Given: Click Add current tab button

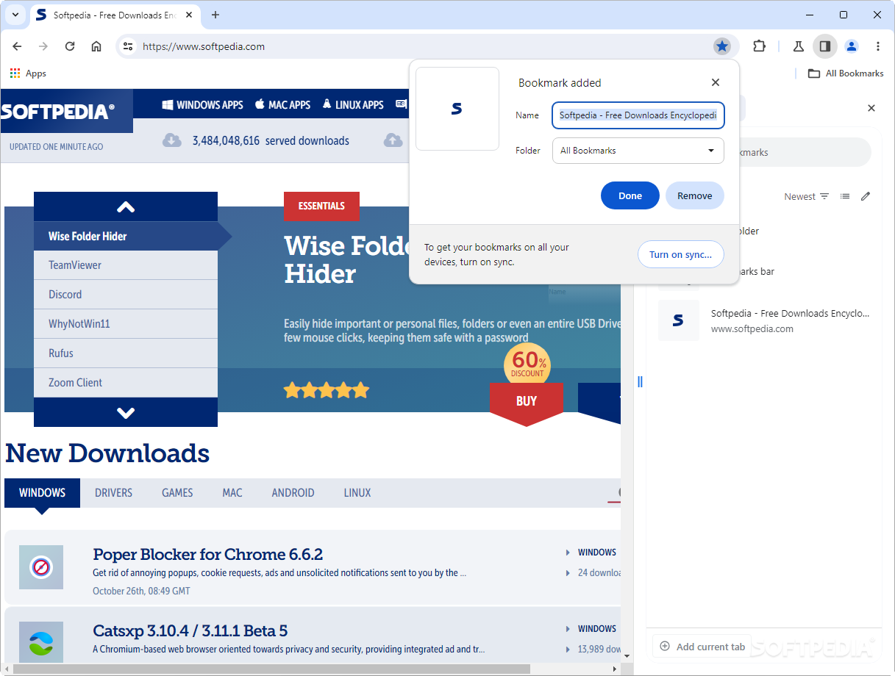Looking at the screenshot, I should point(702,647).
